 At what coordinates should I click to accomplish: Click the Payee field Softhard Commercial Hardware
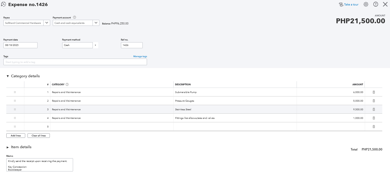(x=23, y=23)
